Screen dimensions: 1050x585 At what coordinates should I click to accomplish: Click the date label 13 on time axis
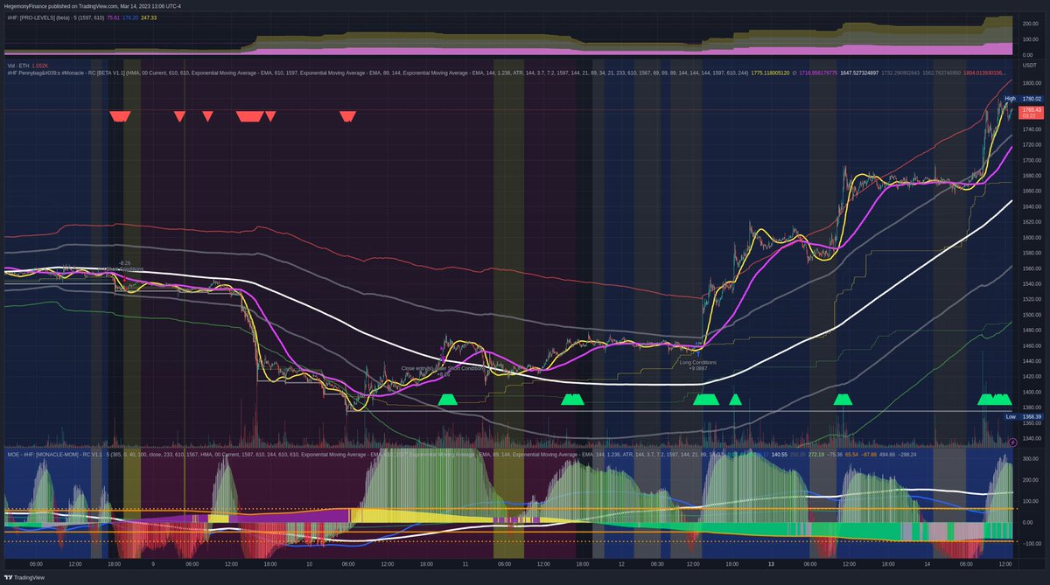[x=771, y=564]
